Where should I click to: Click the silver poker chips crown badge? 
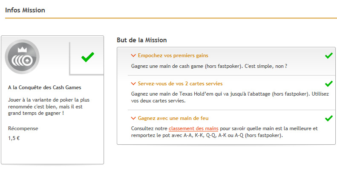click(22, 57)
